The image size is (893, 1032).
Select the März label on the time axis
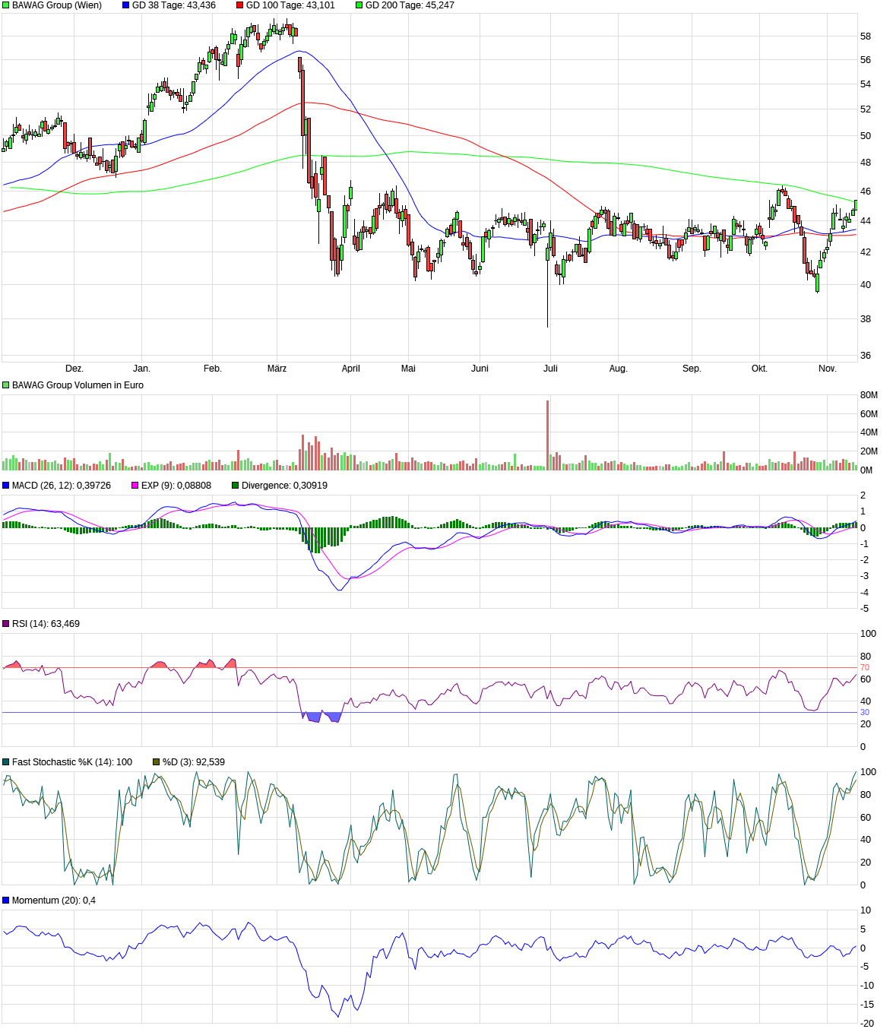coord(277,369)
